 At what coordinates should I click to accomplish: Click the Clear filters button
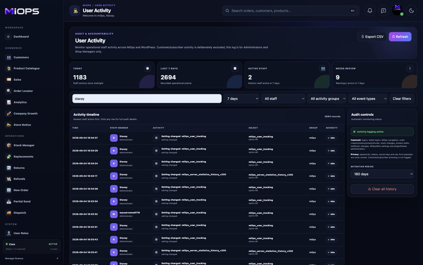(x=402, y=99)
